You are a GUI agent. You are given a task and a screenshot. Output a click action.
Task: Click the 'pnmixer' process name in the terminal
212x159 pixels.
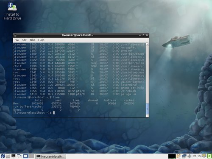pos(126,51)
